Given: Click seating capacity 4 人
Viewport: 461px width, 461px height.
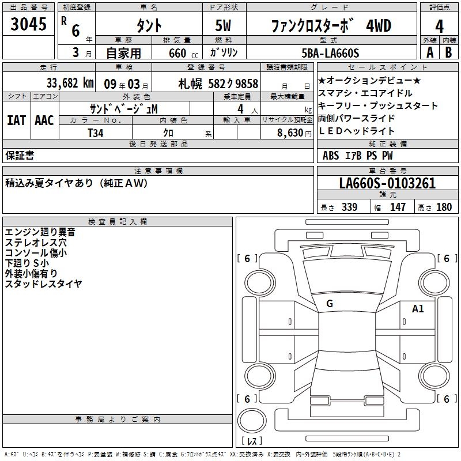Looking at the screenshot, I should (x=247, y=109).
